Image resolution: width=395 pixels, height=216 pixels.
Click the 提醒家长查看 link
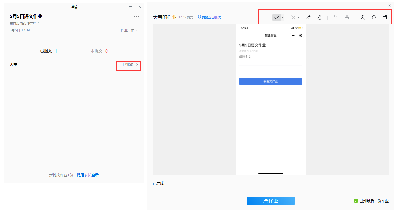point(88,175)
